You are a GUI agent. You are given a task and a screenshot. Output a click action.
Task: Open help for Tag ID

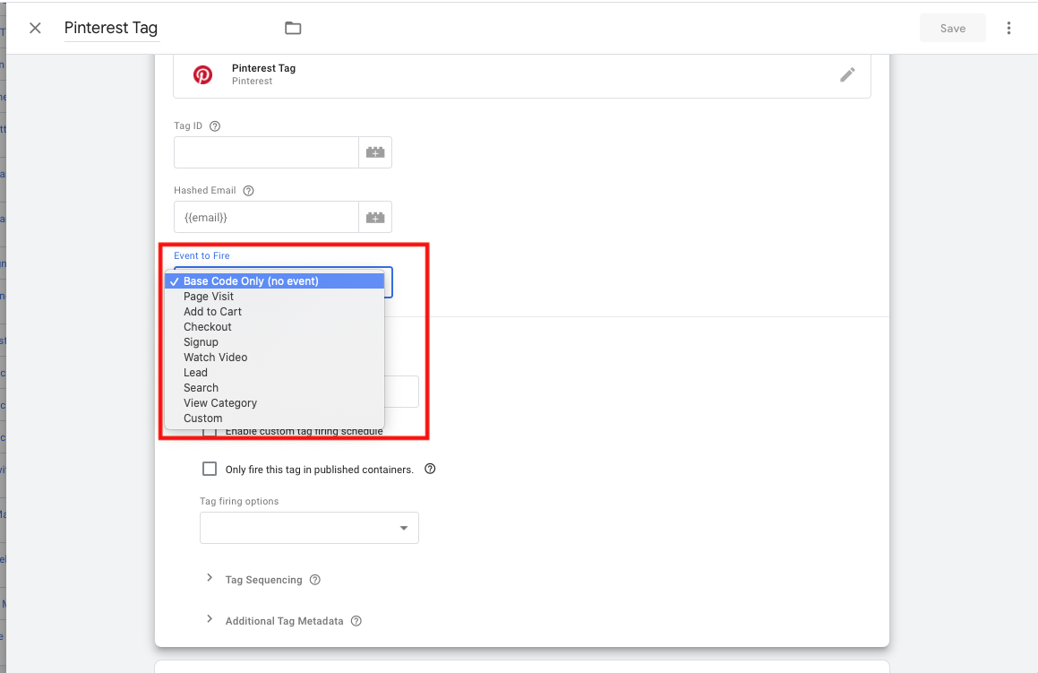(x=214, y=125)
